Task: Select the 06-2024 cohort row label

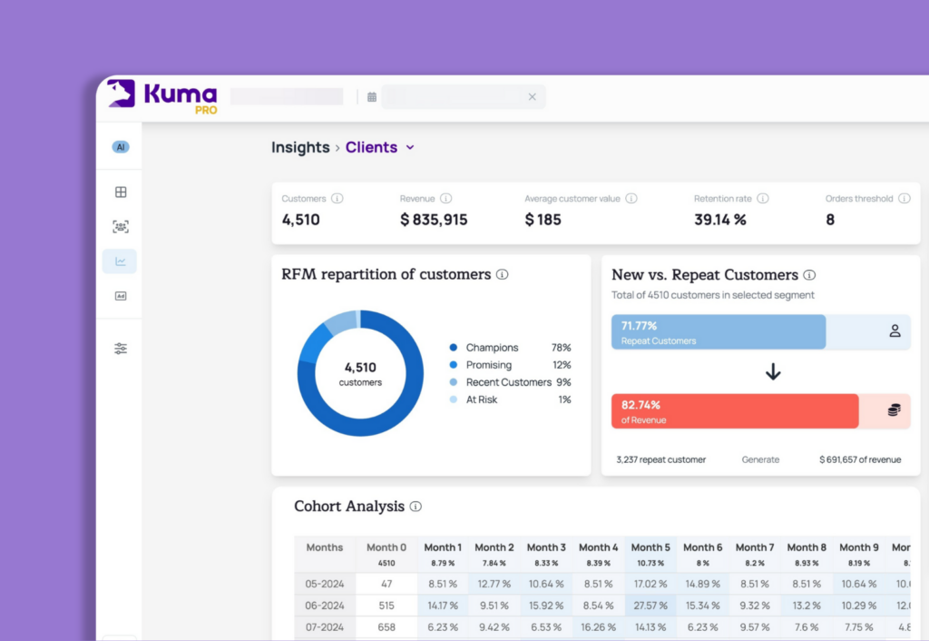Action: point(325,606)
